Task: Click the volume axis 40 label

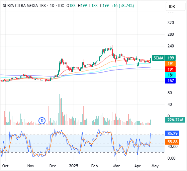Action: click(x=170, y=105)
